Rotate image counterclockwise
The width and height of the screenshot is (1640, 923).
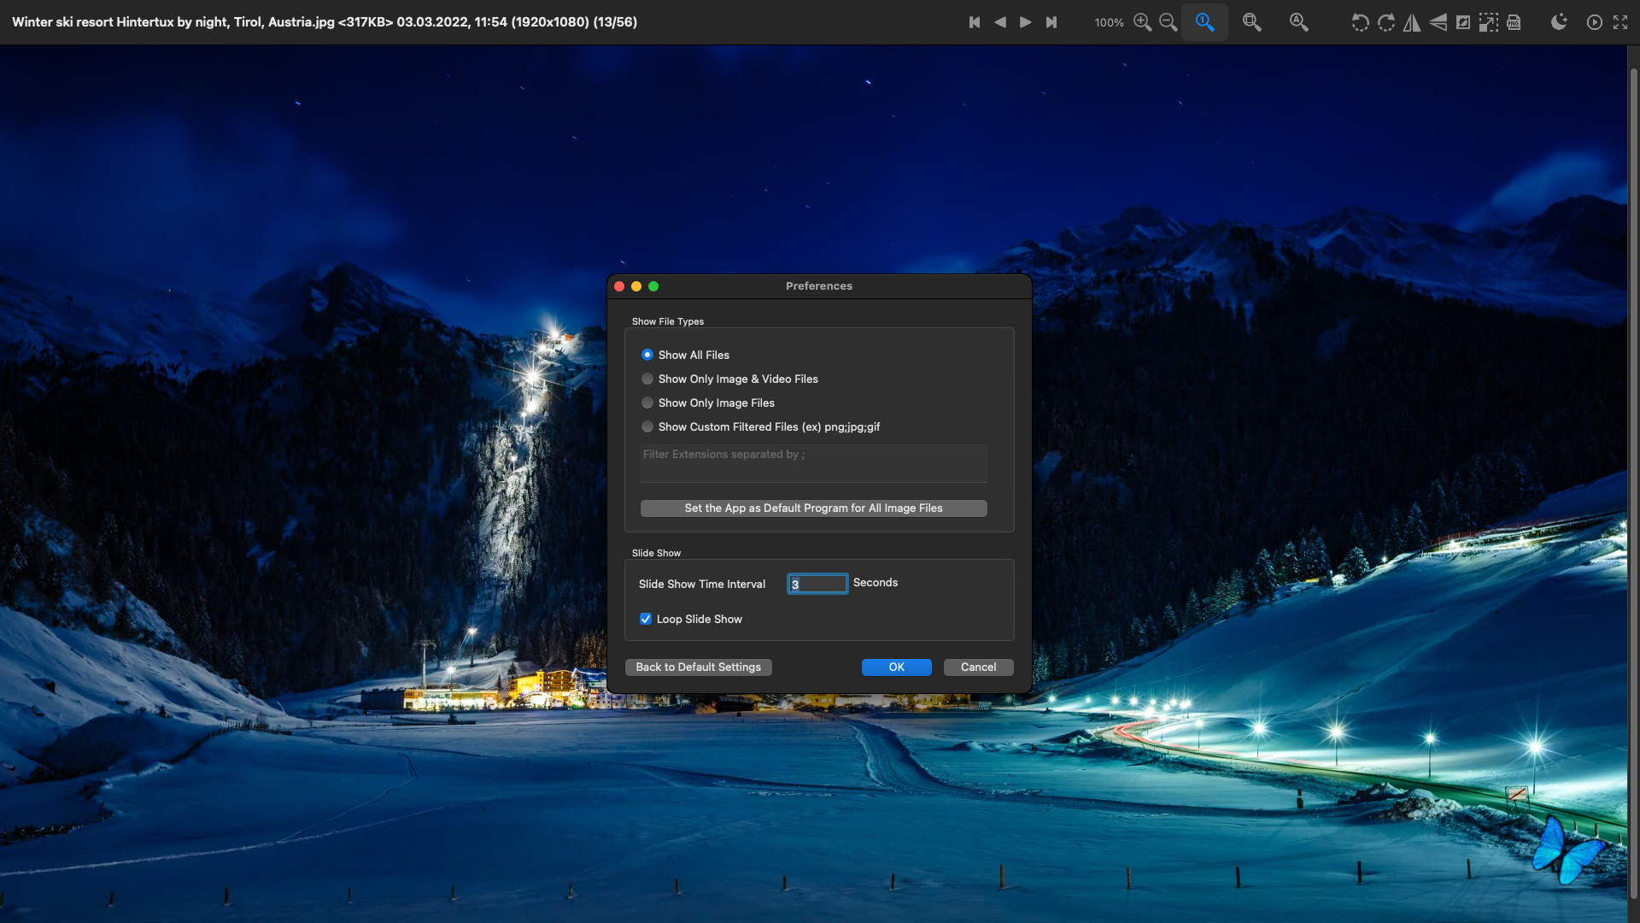(x=1360, y=22)
